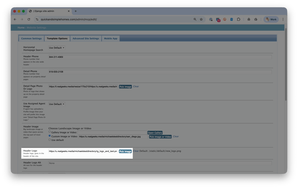Image resolution: width=298 pixels, height=188 pixels.
Task: Switch to the Template Options tab
Action: click(x=57, y=38)
